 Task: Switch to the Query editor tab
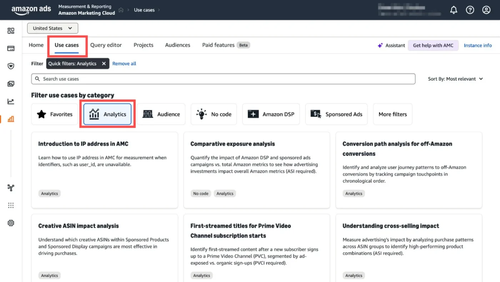tap(106, 45)
